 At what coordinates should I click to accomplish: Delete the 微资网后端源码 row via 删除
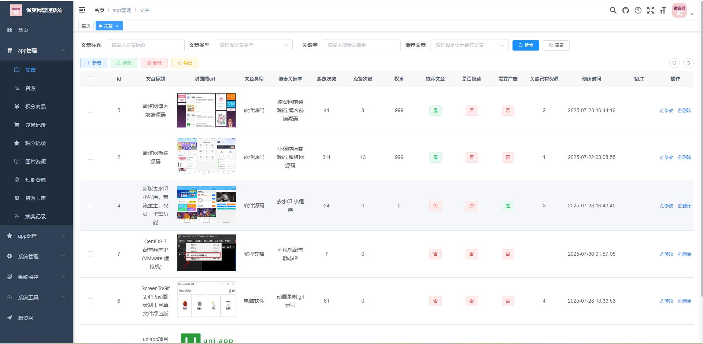[684, 158]
